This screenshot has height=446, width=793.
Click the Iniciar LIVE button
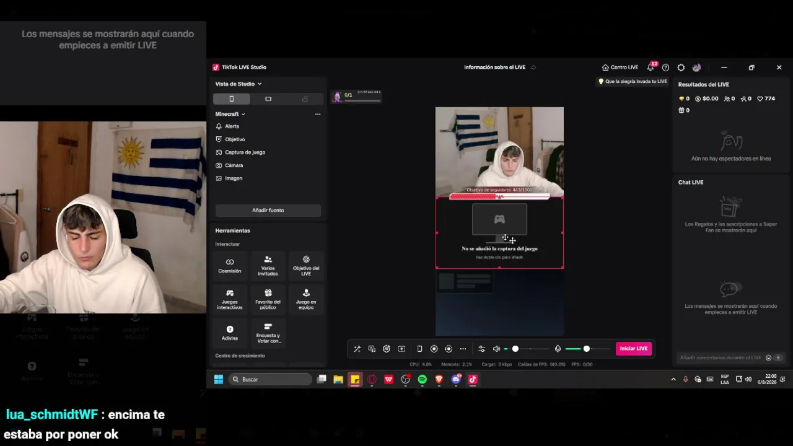(633, 349)
